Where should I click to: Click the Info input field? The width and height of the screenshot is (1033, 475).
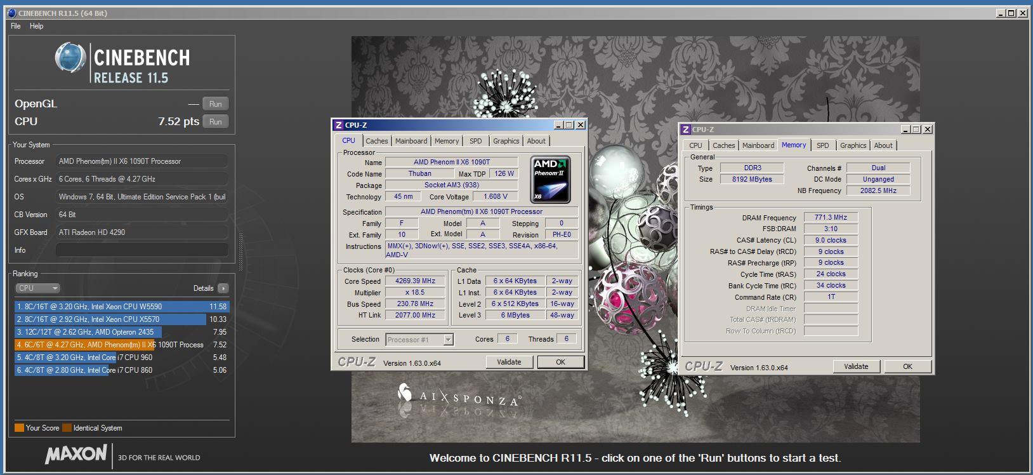pyautogui.click(x=142, y=250)
